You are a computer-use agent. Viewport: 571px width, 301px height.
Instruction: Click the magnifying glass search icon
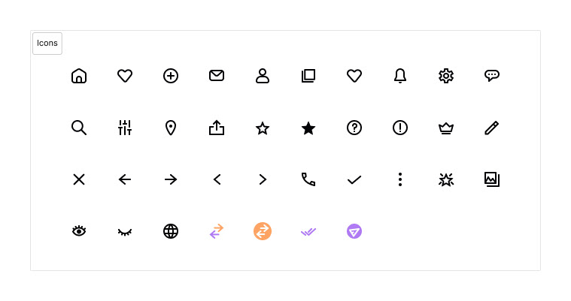pyautogui.click(x=79, y=128)
